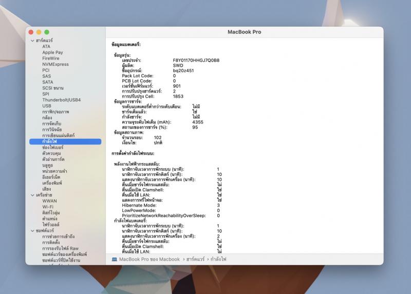The width and height of the screenshot is (411, 294).
Task: Select ดิสก์โวลุ่ม in the sidebar
Action: click(x=51, y=213)
